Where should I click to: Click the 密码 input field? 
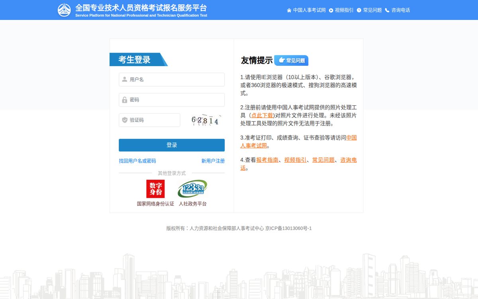(172, 100)
